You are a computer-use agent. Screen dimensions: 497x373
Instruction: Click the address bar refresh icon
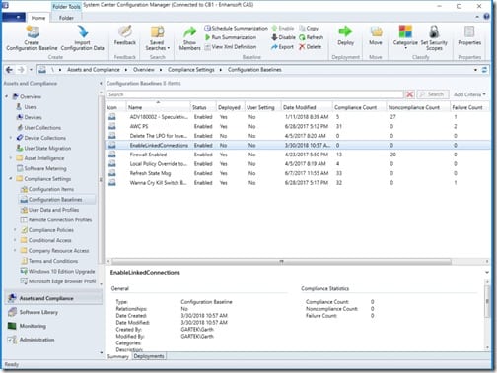484,70
